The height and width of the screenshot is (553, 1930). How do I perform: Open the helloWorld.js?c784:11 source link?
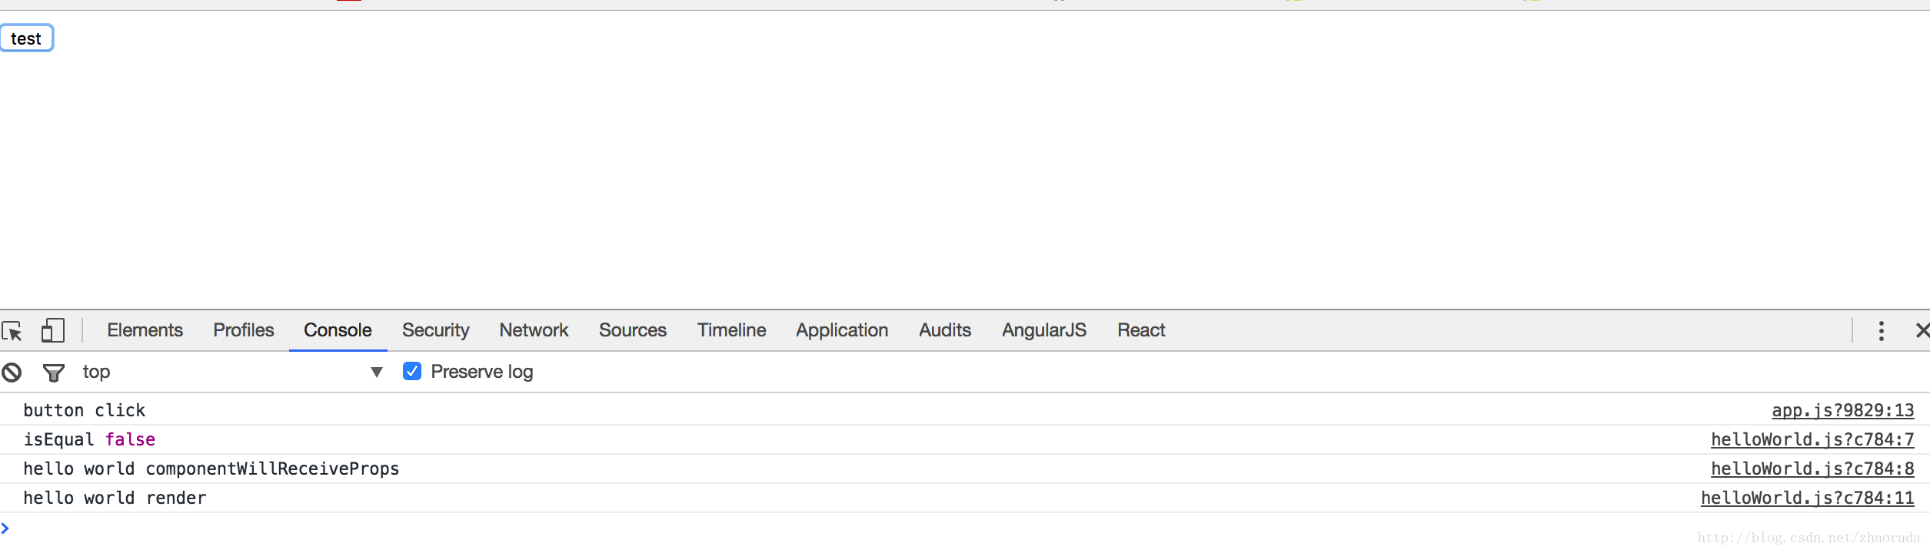(x=1807, y=498)
